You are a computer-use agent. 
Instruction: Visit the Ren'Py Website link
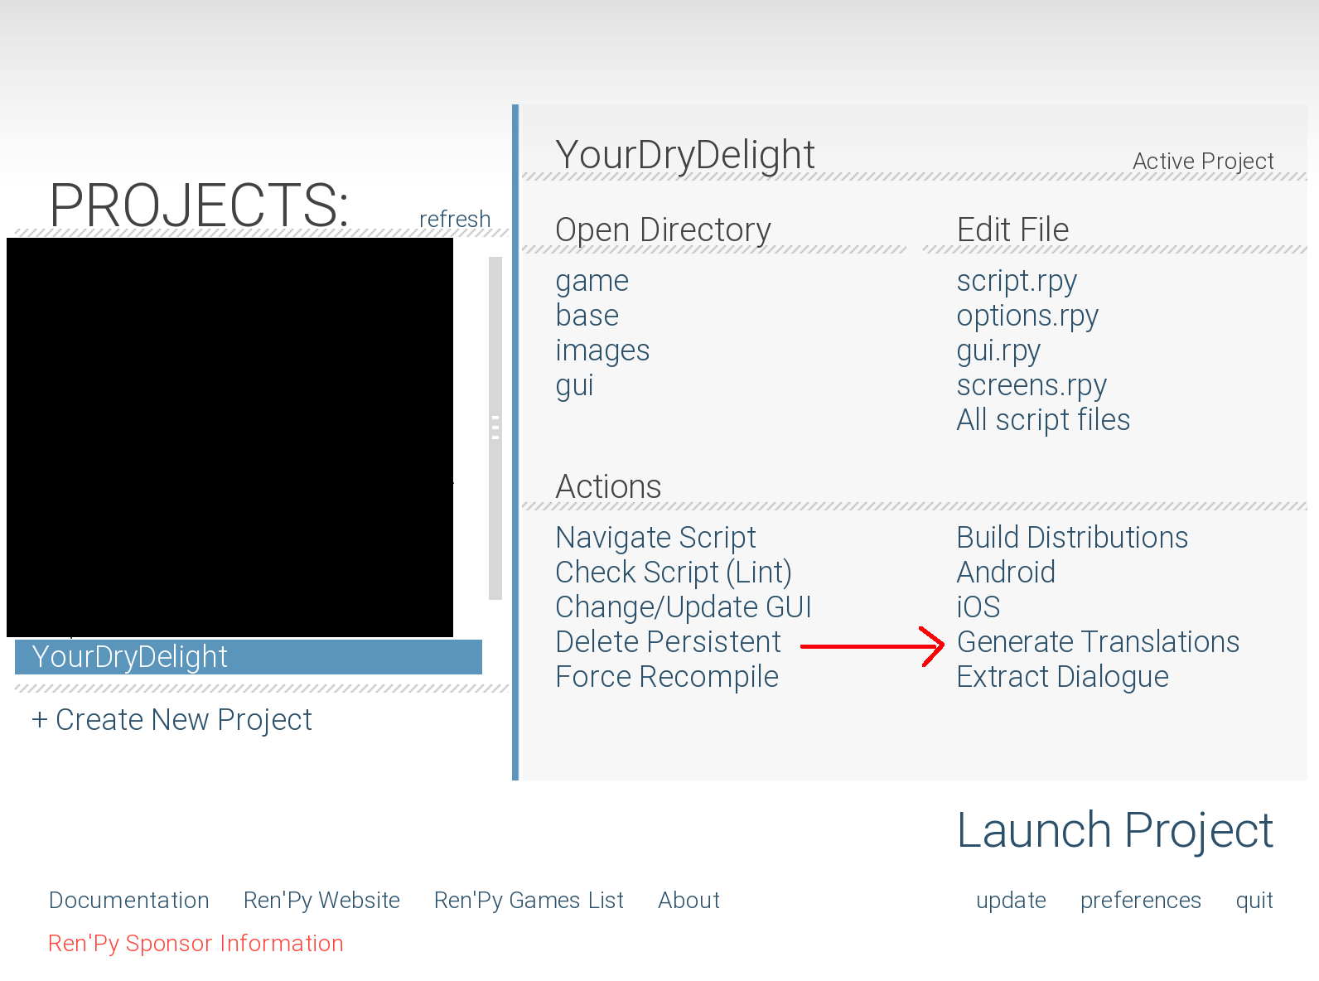(x=321, y=901)
